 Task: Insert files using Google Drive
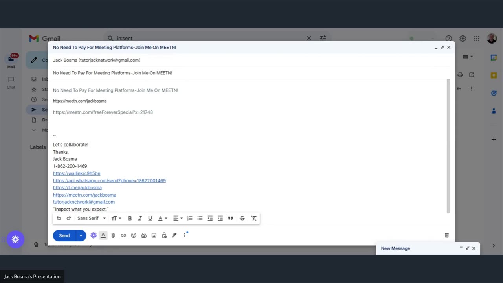pyautogui.click(x=144, y=235)
